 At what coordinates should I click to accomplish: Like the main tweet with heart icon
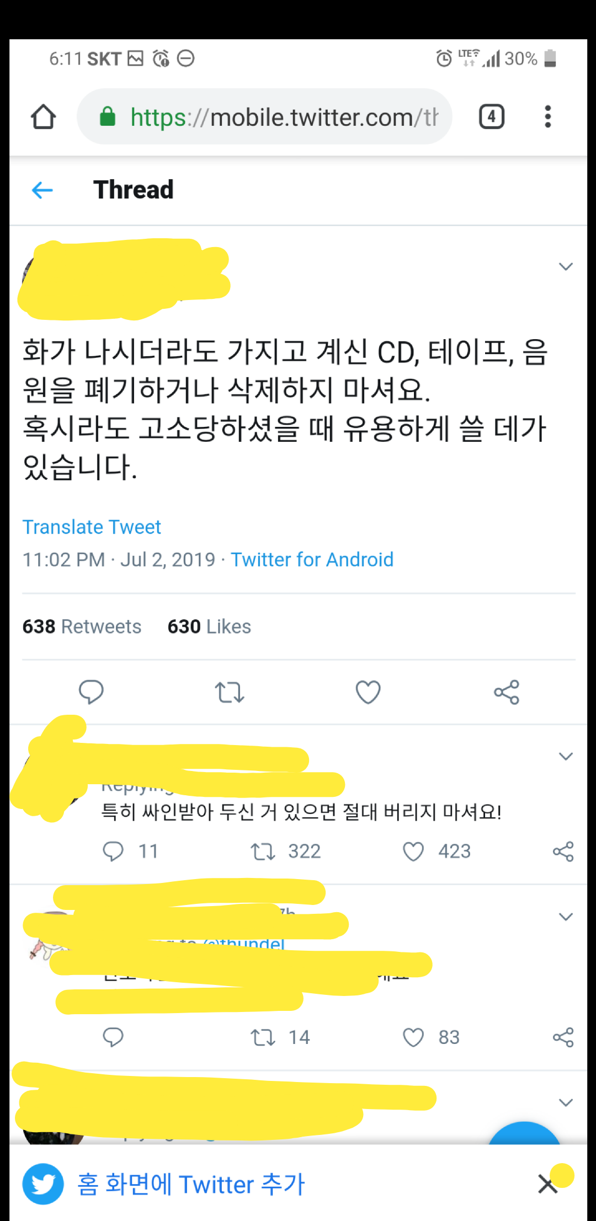click(x=368, y=692)
